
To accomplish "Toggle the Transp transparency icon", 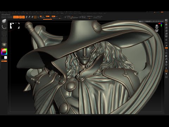I will [166, 68].
